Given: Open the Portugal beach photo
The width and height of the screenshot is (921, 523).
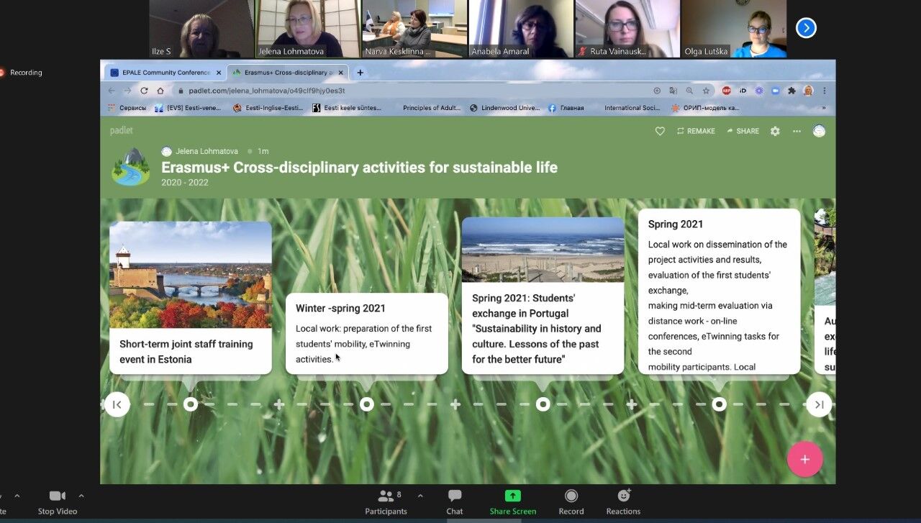Looking at the screenshot, I should pyautogui.click(x=543, y=250).
